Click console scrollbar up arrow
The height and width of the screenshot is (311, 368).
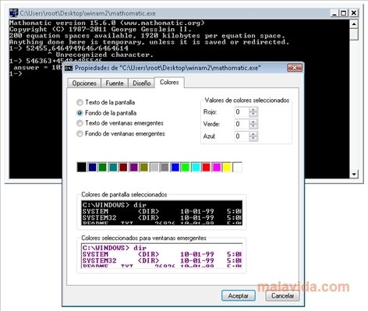coord(354,24)
